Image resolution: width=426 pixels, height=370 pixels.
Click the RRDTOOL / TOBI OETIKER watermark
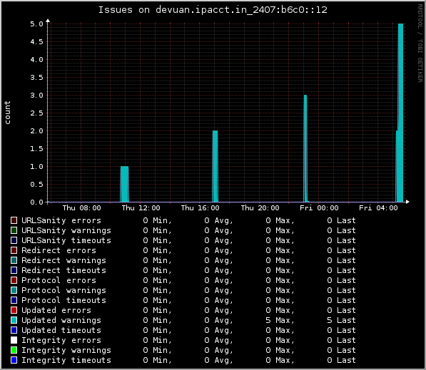pos(420,43)
